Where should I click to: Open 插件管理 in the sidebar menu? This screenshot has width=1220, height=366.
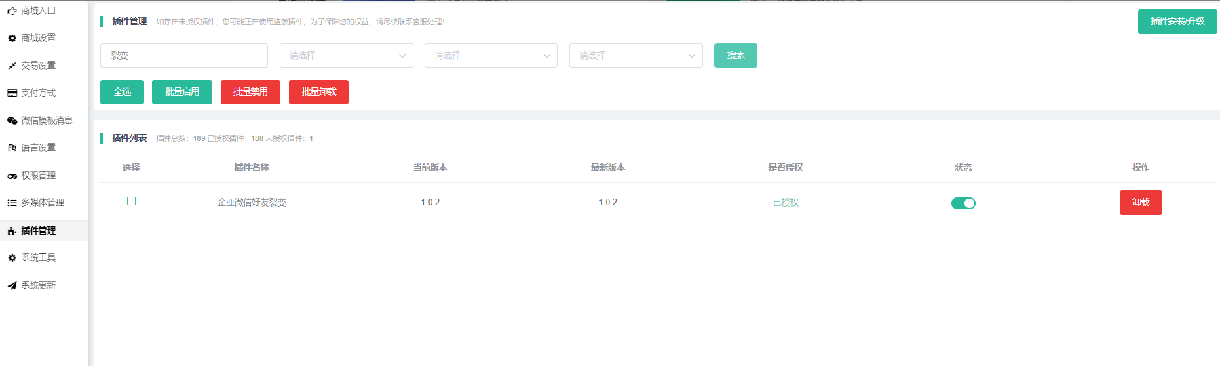tap(39, 230)
